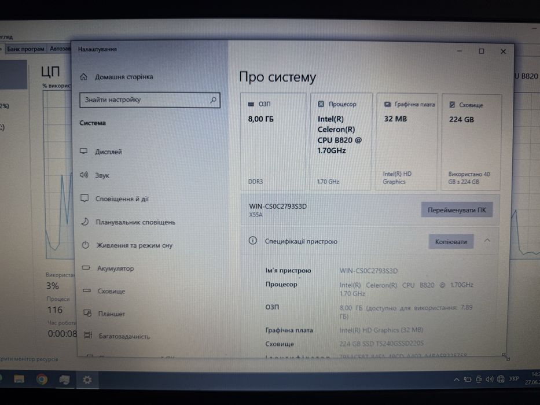Minimize the Налаштування window
The image size is (540, 405).
coord(460,51)
